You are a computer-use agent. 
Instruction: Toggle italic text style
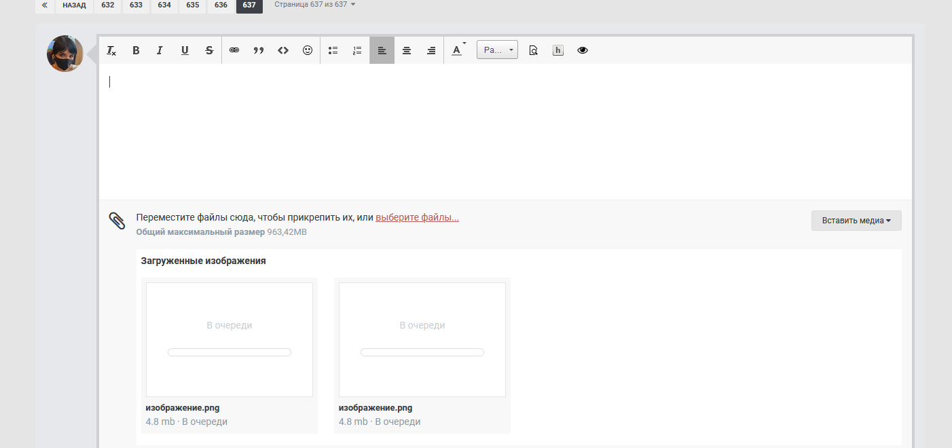tap(160, 50)
